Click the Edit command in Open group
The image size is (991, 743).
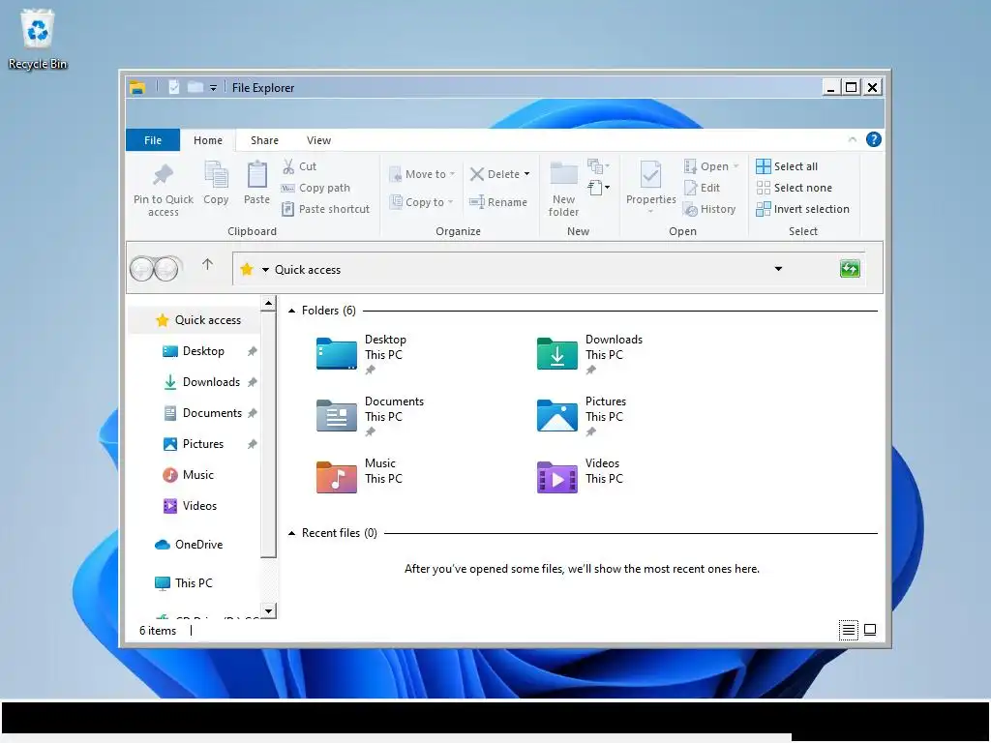(703, 188)
